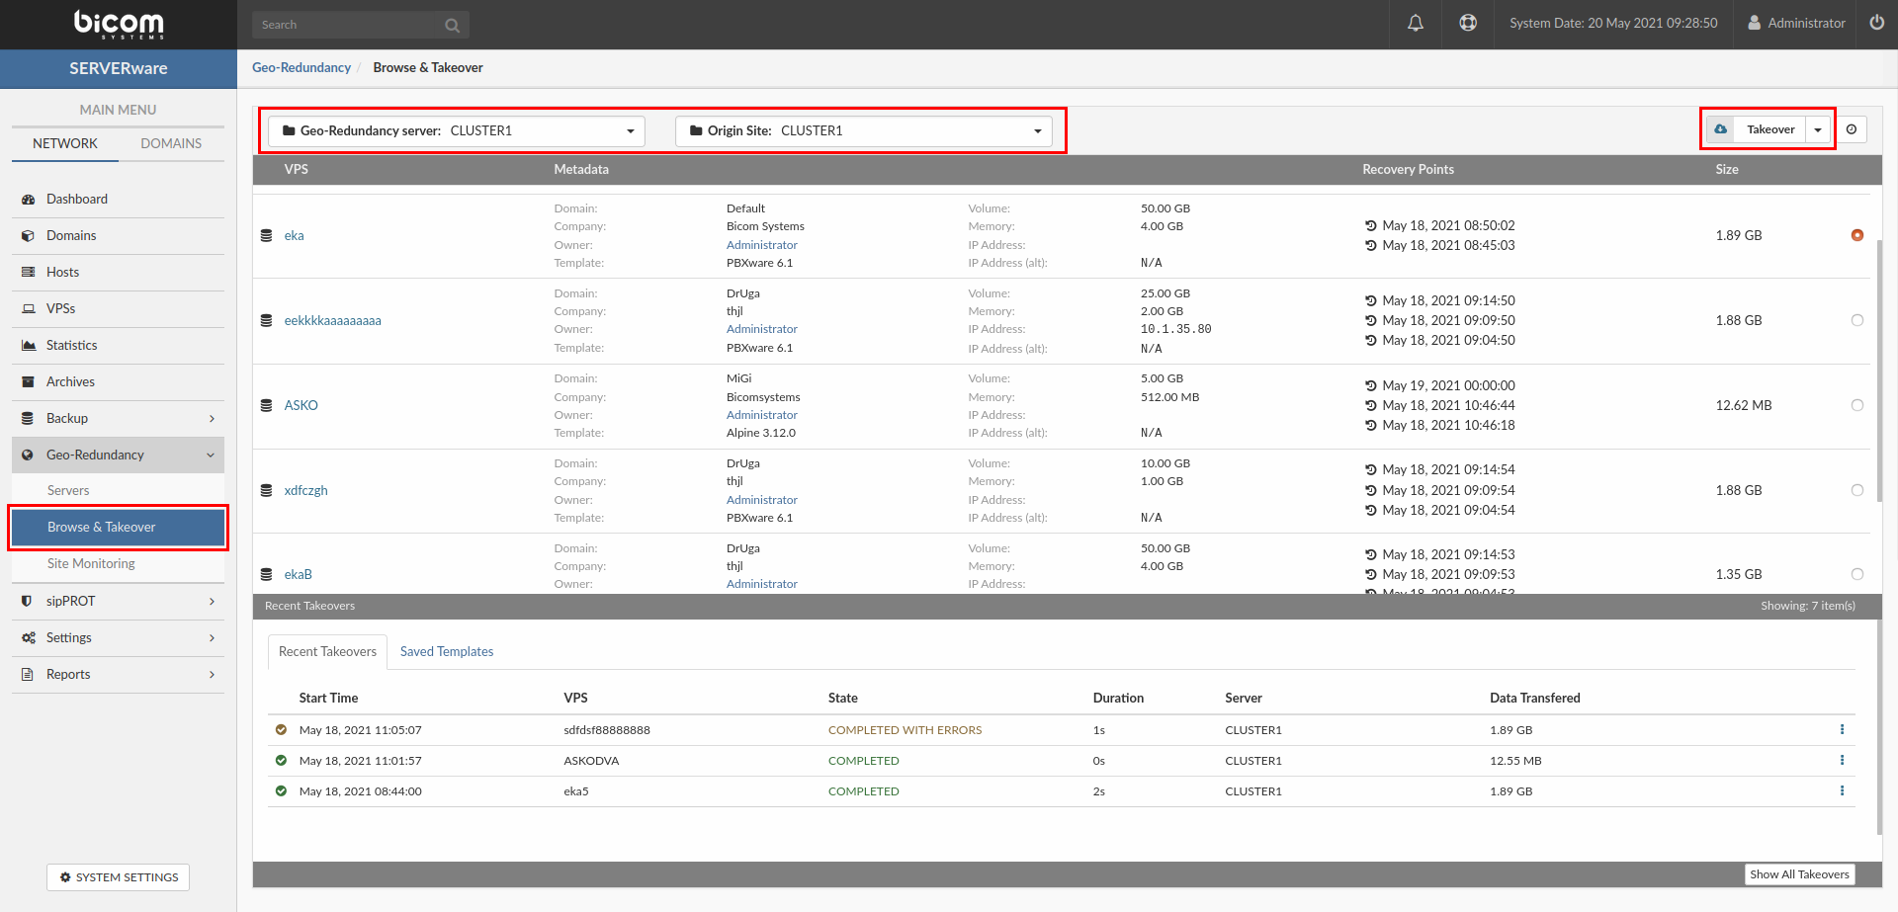This screenshot has height=912, width=1898.
Task: Open the help lifebuoy icon
Action: point(1468,23)
